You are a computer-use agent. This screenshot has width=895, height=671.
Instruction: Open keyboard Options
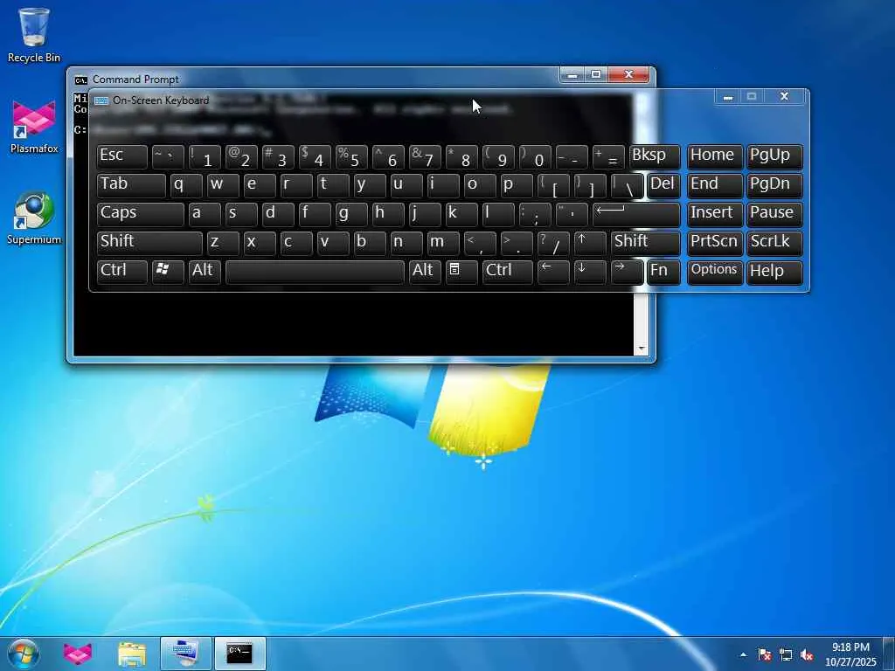coord(715,273)
